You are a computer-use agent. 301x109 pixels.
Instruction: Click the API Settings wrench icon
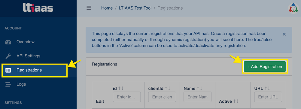pos(8,56)
